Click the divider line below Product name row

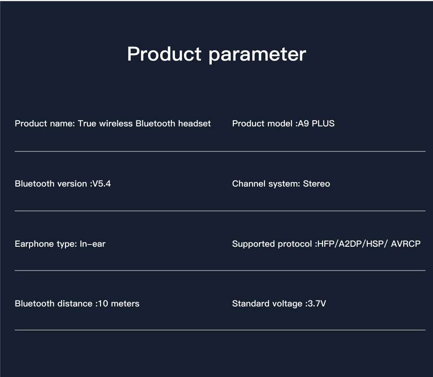pos(220,151)
